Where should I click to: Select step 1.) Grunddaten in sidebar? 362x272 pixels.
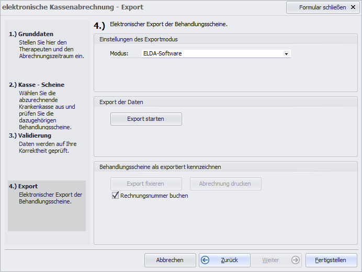click(x=31, y=34)
